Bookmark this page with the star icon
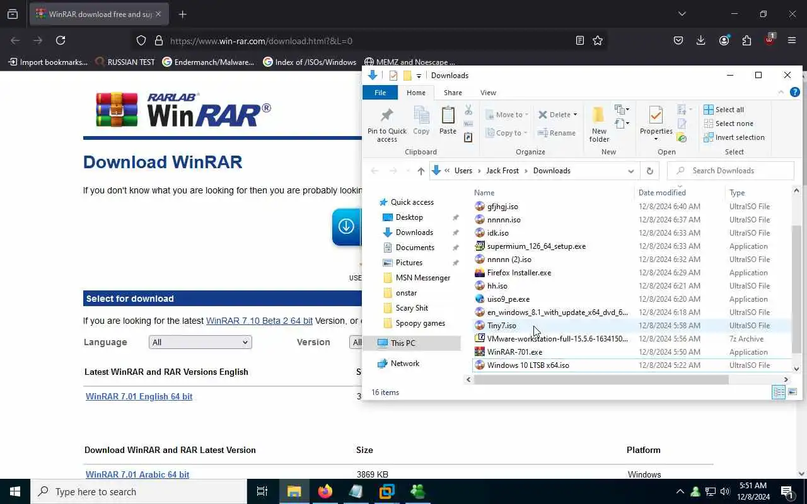This screenshot has height=504, width=807. click(x=598, y=40)
